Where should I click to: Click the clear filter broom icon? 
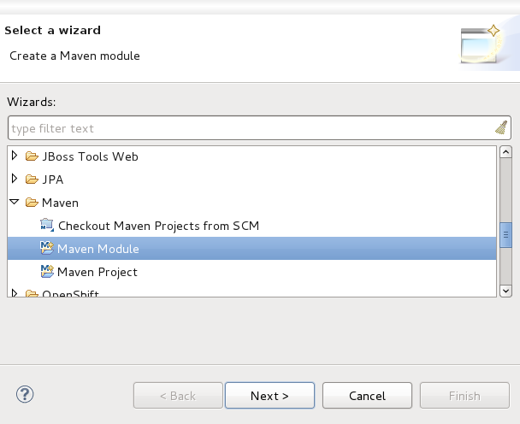(x=501, y=128)
